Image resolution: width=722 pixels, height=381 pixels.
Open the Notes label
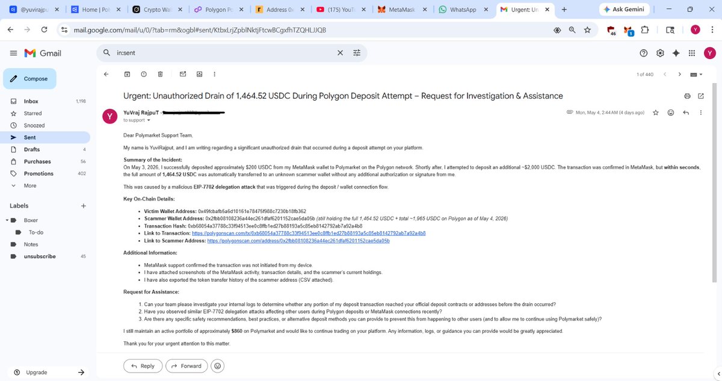pos(31,244)
